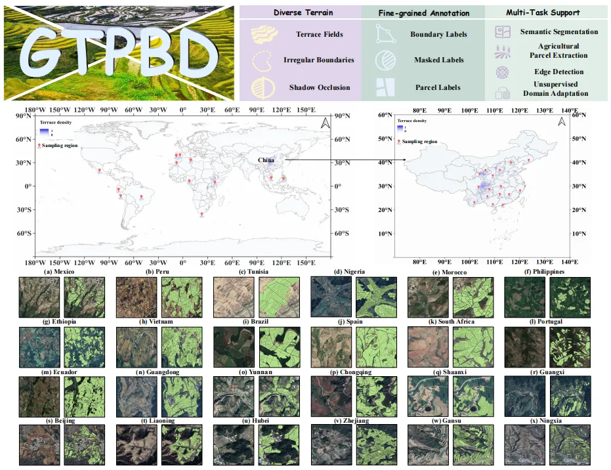Open the Ethiopia raw satellite image
The image size is (611, 470).
(x=39, y=347)
